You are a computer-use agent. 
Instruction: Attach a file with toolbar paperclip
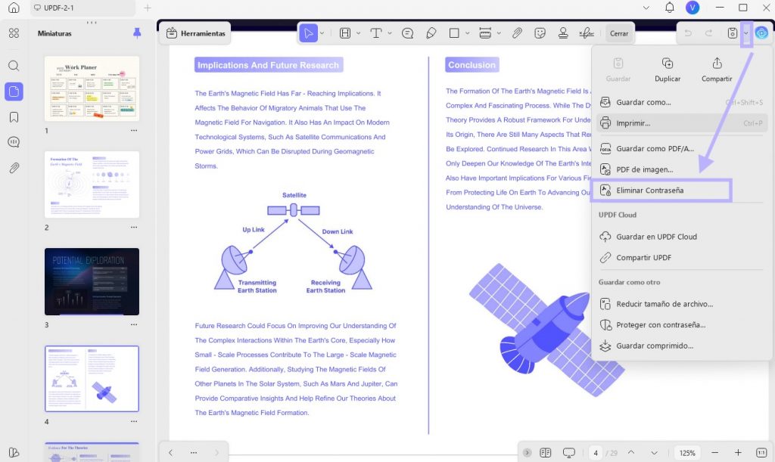click(516, 33)
